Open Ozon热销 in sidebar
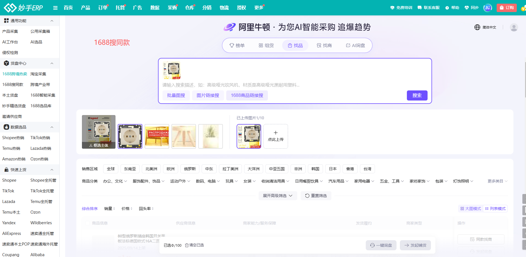 [x=39, y=159]
